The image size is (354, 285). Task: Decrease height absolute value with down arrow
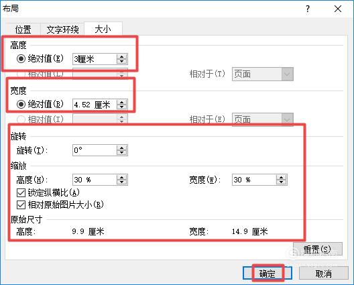[x=122, y=62]
